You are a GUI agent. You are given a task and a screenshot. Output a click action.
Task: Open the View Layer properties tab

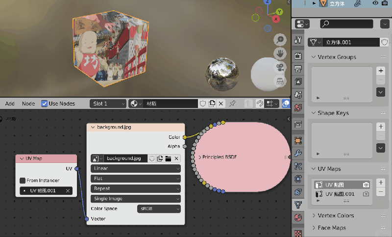point(298,81)
